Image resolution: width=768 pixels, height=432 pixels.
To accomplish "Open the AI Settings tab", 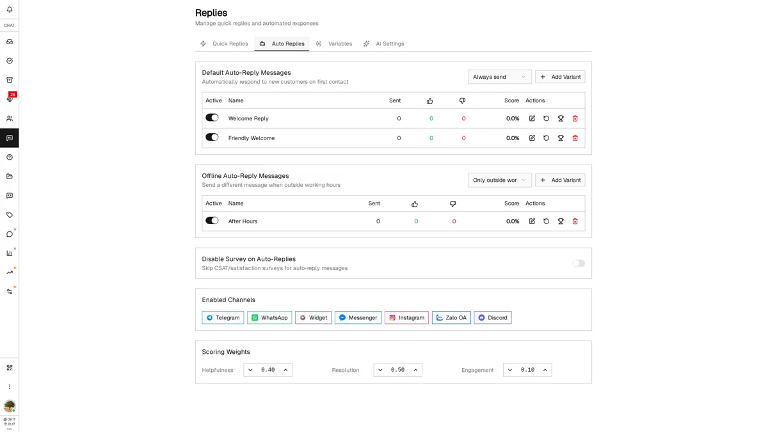I will (383, 44).
